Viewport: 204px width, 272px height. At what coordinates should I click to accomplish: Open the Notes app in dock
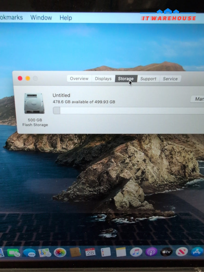[x=121, y=252]
